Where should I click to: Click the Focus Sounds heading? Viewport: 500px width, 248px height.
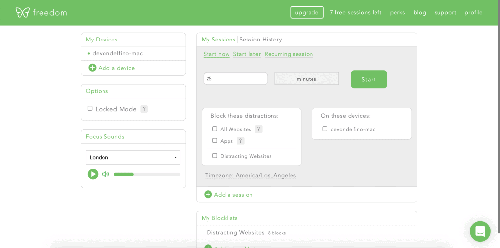click(x=105, y=136)
